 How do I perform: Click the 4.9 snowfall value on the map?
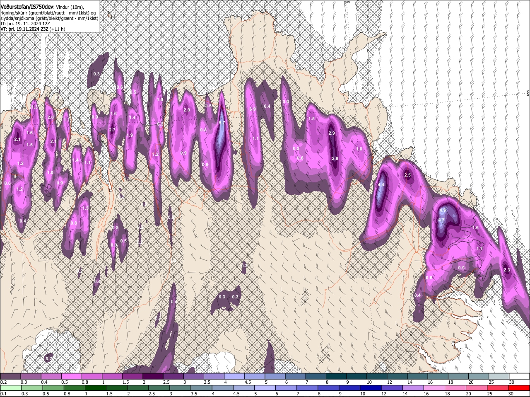pyautogui.click(x=442, y=210)
